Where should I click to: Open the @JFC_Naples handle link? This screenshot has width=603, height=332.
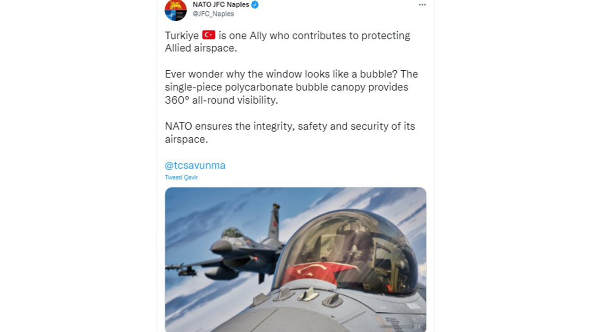pyautogui.click(x=213, y=14)
